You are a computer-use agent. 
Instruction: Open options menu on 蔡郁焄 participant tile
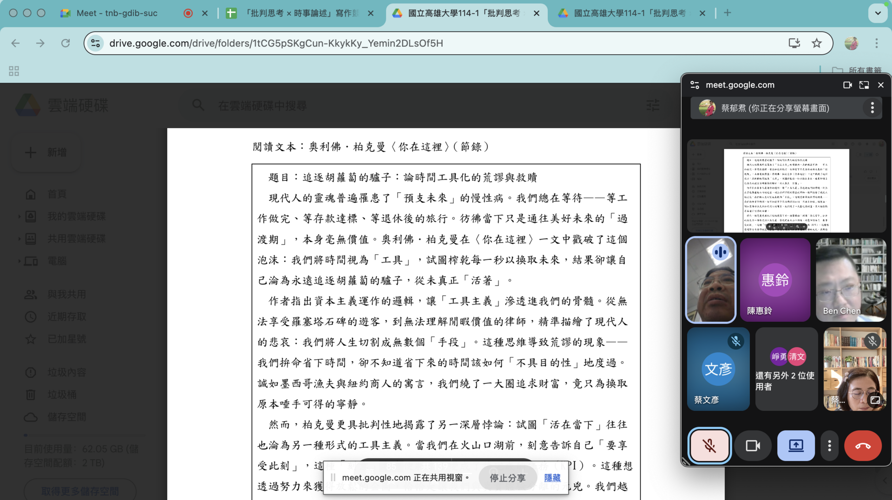click(x=872, y=108)
